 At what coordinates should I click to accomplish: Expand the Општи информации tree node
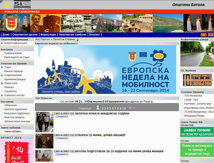pyautogui.click(x=2, y=43)
